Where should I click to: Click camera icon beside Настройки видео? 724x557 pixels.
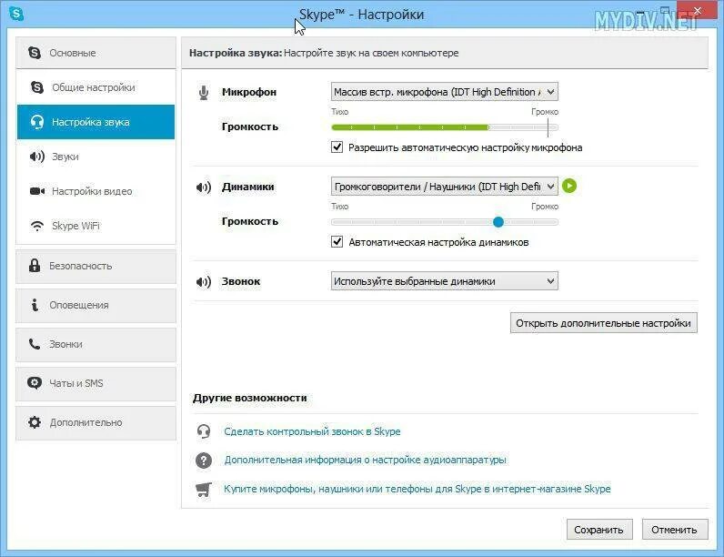(37, 191)
